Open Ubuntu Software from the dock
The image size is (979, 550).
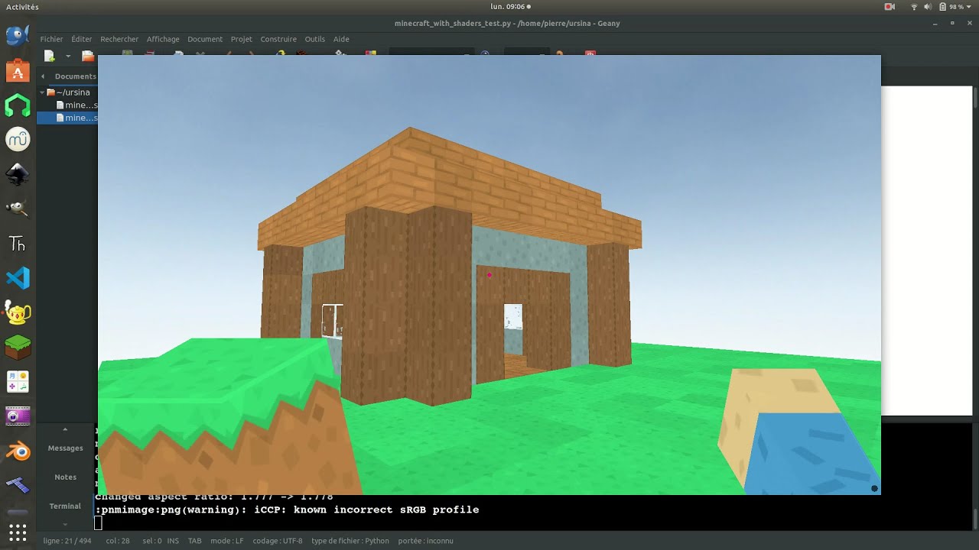pyautogui.click(x=18, y=71)
